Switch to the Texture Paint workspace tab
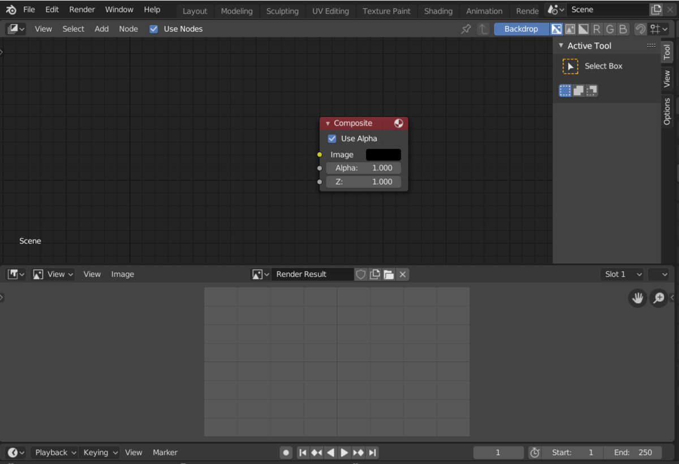Screen dimensions: 679x464 tap(386, 11)
